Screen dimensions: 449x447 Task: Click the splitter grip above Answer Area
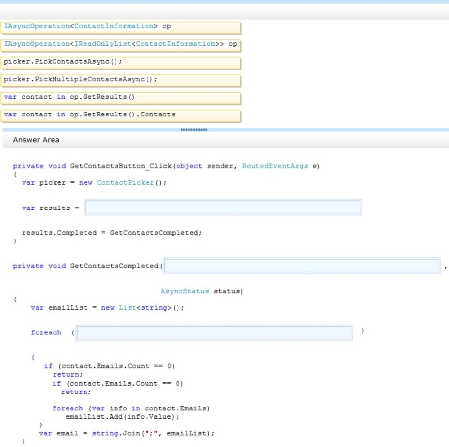pyautogui.click(x=194, y=130)
